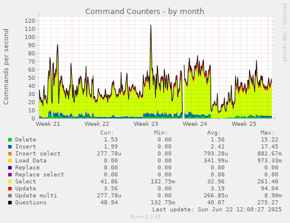Image resolution: width=290 pixels, height=223 pixels.
Task: Click Delete current value 1.53
Action: click(111, 140)
